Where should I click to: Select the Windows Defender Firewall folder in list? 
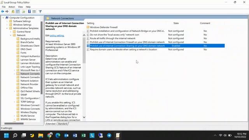click(x=103, y=27)
